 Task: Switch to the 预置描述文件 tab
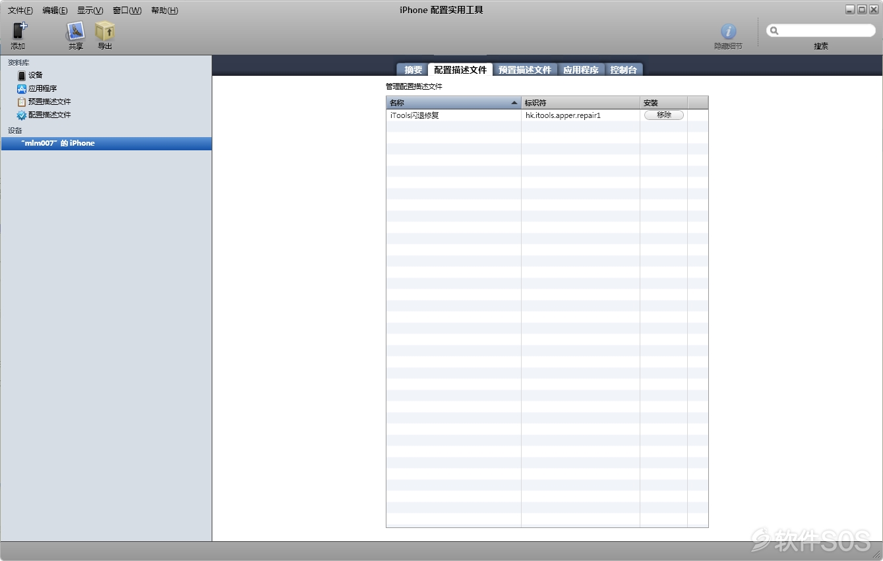coord(525,70)
